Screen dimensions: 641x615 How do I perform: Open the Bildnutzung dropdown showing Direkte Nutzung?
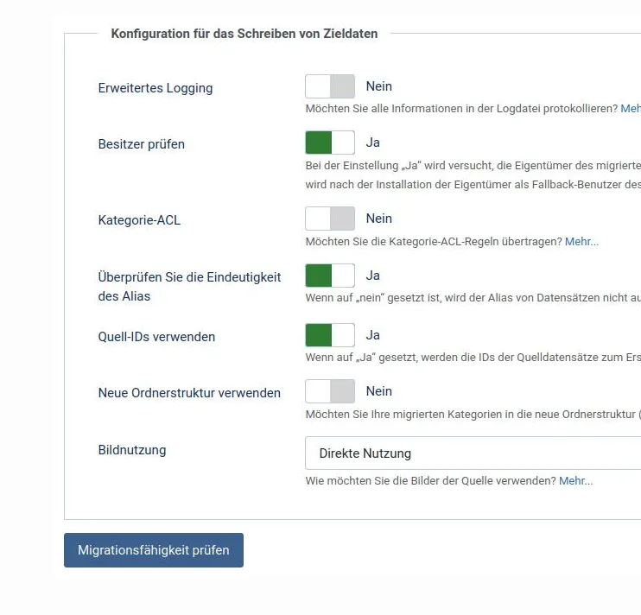pyautogui.click(x=473, y=453)
